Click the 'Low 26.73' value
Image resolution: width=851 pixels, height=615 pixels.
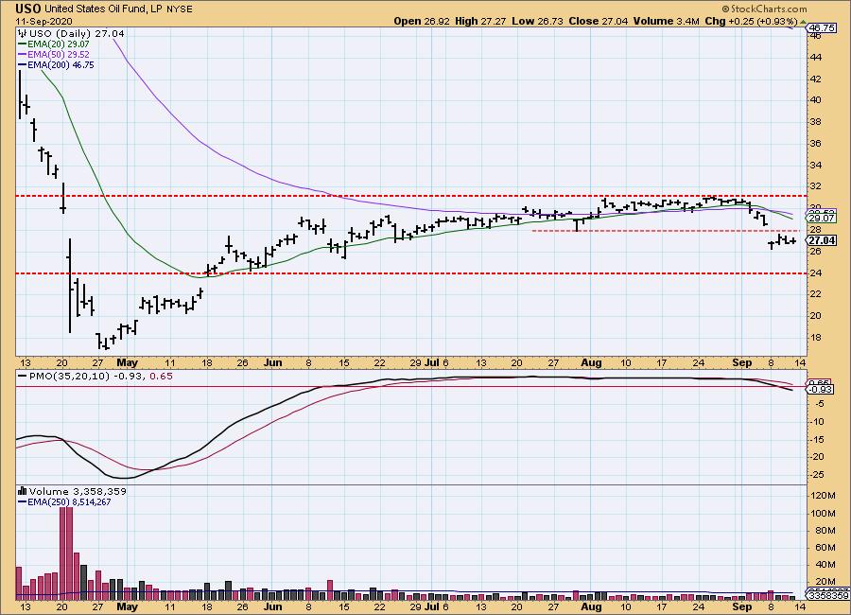click(x=537, y=21)
